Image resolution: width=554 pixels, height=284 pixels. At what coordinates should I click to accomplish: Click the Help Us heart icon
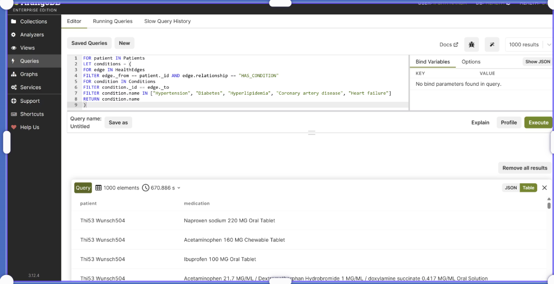[13, 127]
